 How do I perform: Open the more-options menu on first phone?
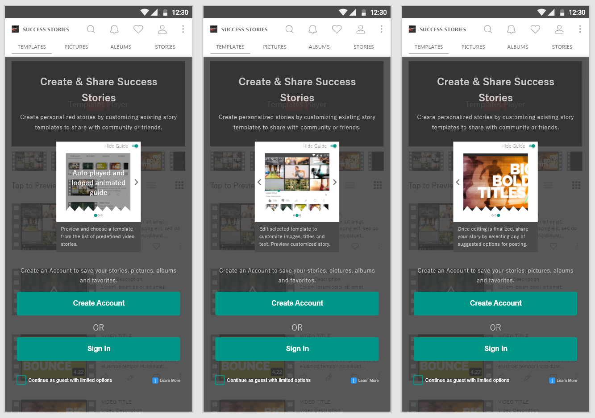pos(183,29)
